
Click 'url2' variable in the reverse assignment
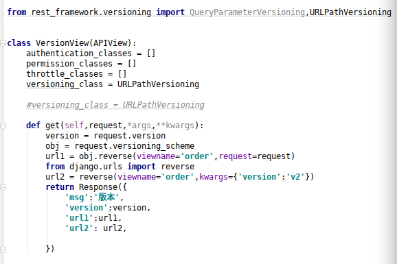click(x=55, y=177)
